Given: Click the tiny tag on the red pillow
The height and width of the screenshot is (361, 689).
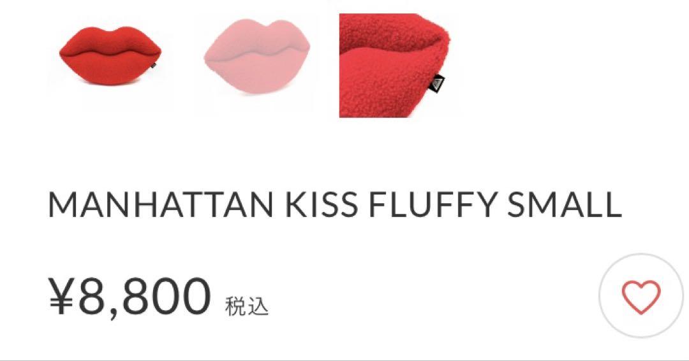Looking at the screenshot, I should point(153,66).
